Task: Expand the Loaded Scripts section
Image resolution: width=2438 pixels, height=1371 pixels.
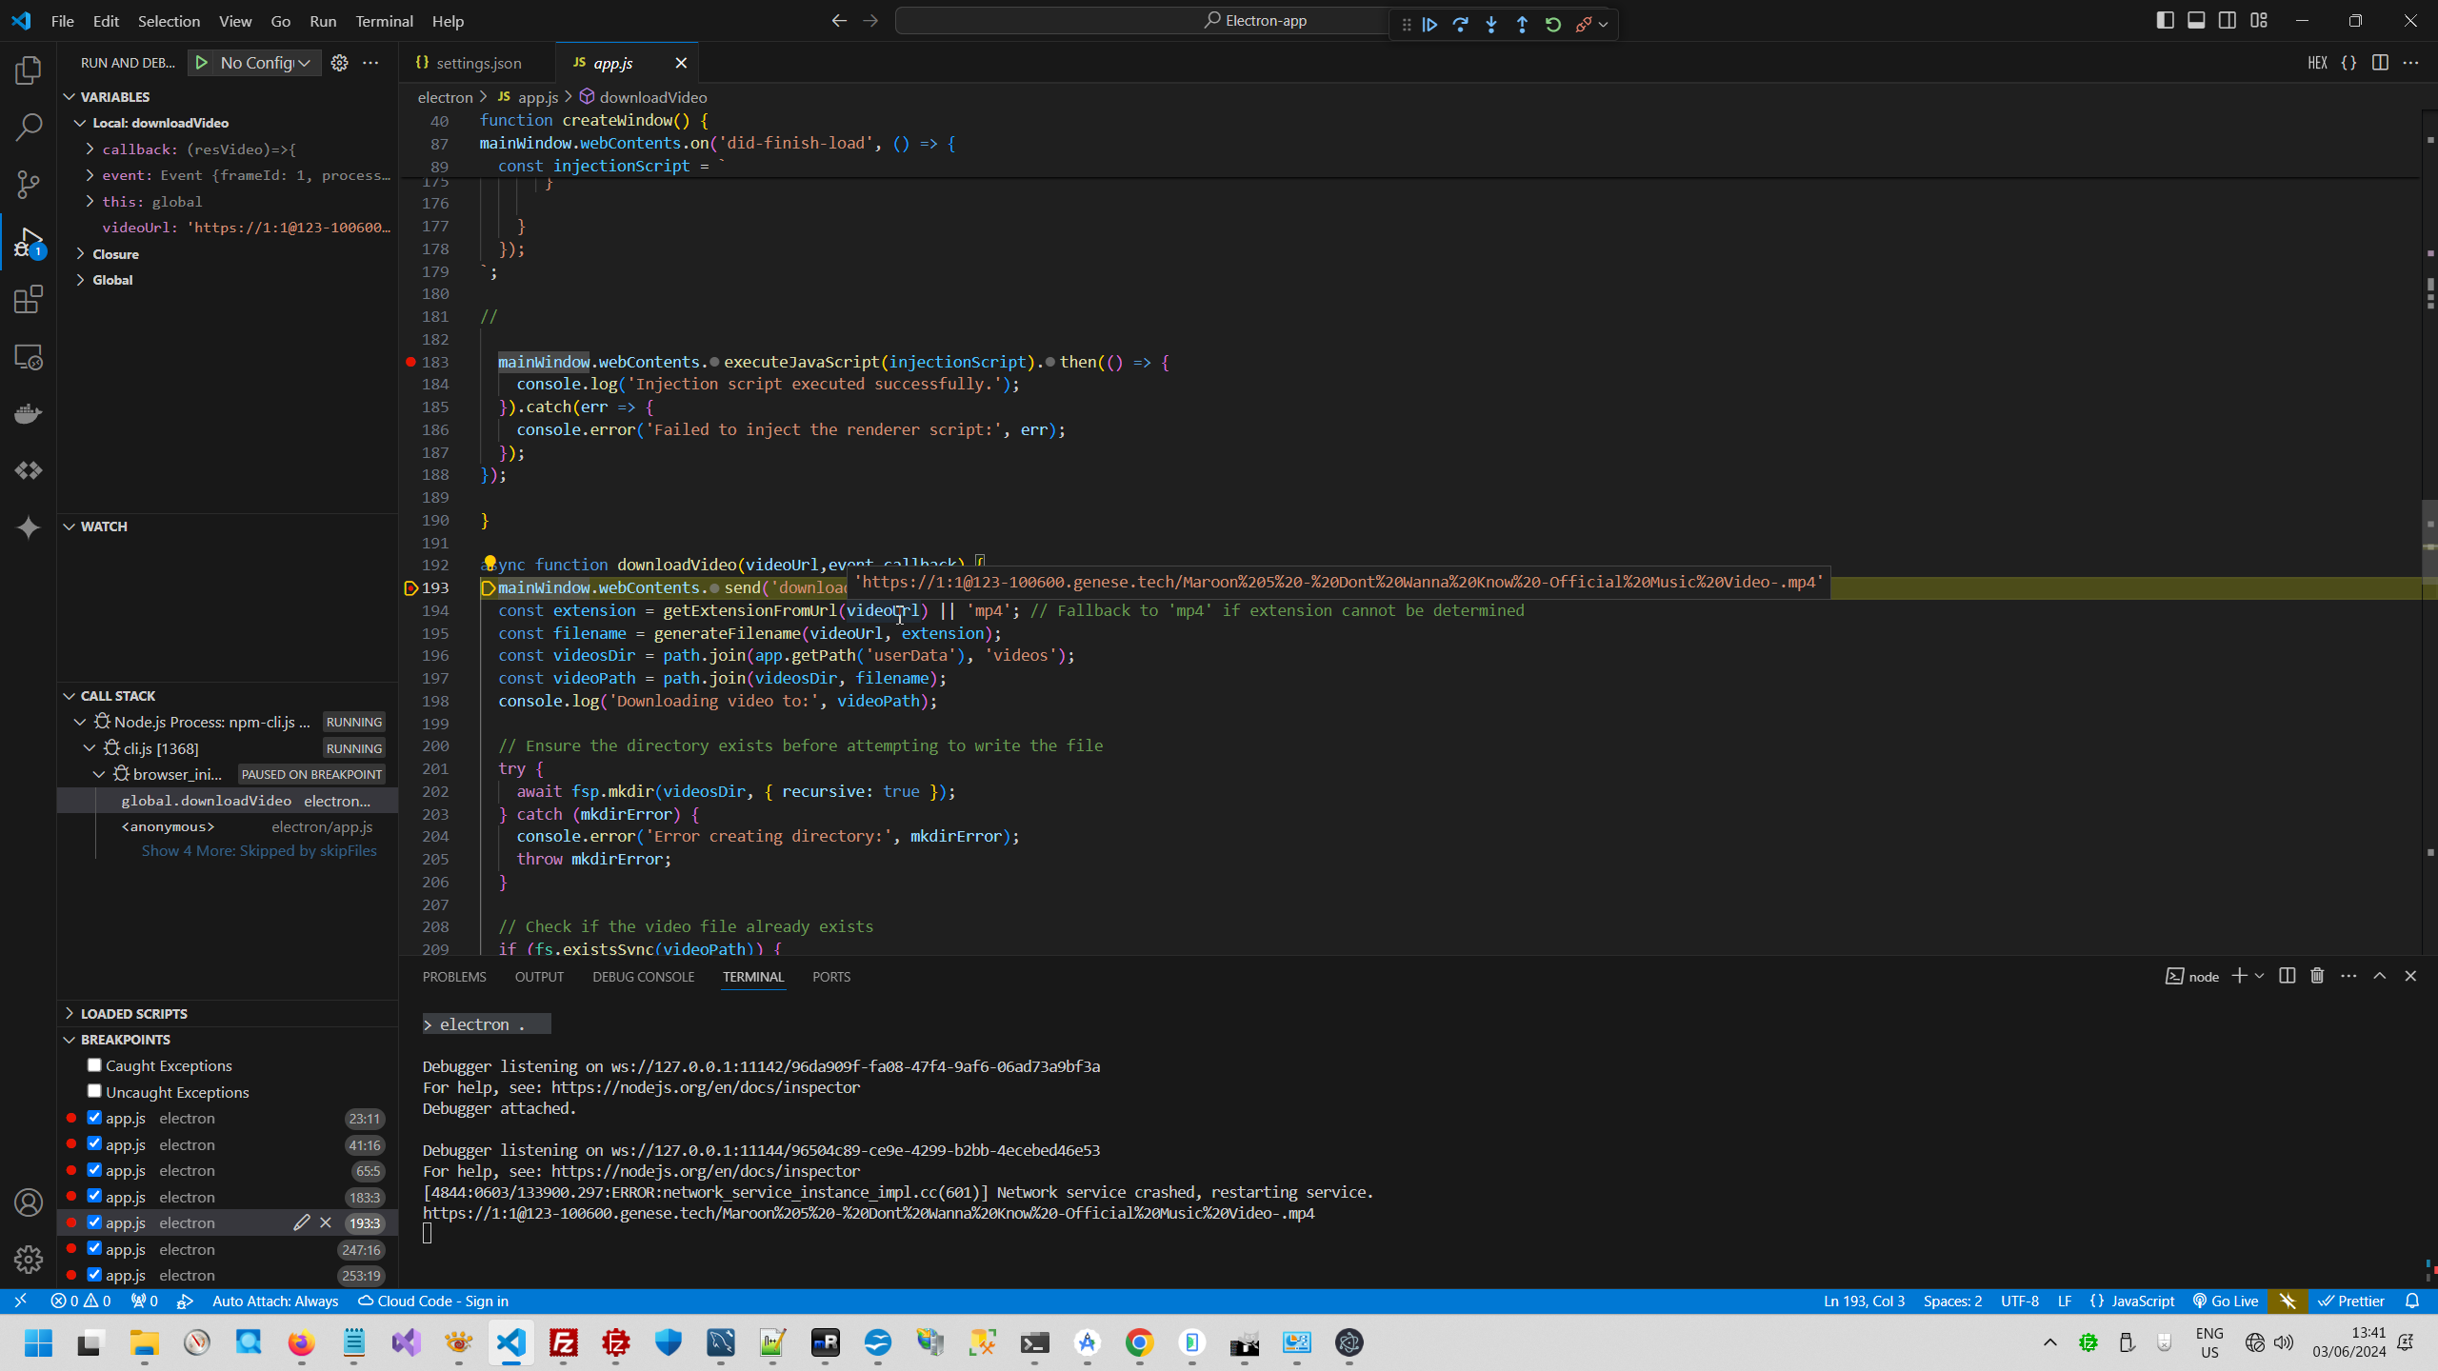Action: 133,1014
